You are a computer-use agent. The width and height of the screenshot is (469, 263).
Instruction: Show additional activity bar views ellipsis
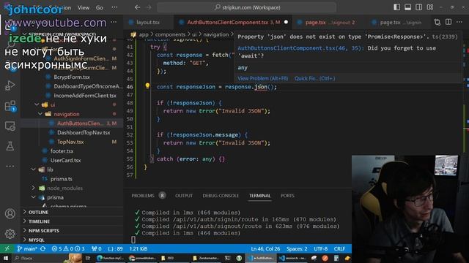point(10,166)
